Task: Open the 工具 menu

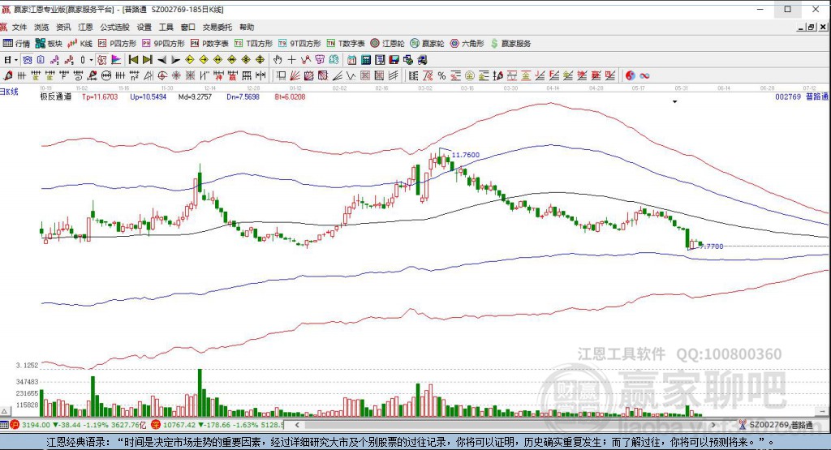Action: [x=166, y=27]
